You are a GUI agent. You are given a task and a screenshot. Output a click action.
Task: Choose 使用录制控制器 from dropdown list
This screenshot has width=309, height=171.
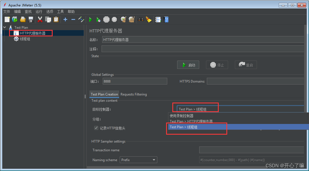pyautogui.click(x=239, y=116)
